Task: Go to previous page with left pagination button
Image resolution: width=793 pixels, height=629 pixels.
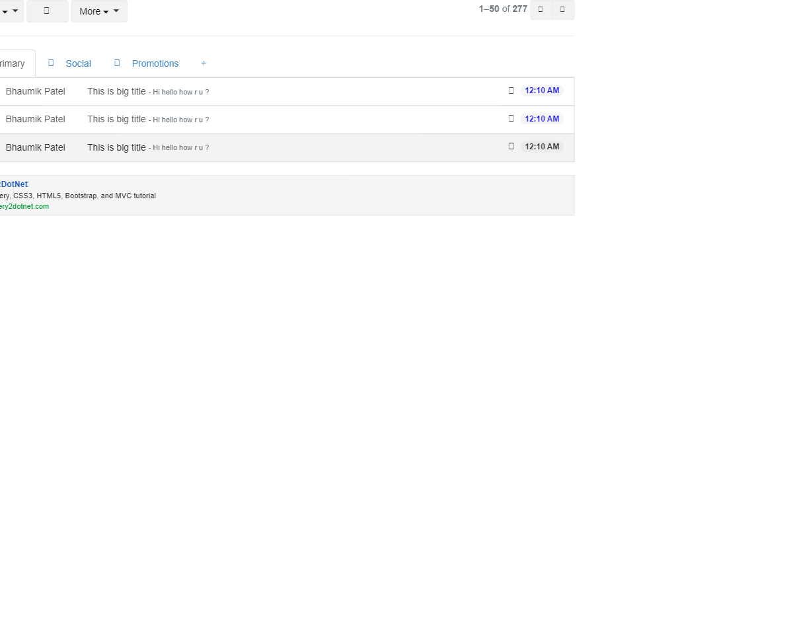Action: click(541, 9)
